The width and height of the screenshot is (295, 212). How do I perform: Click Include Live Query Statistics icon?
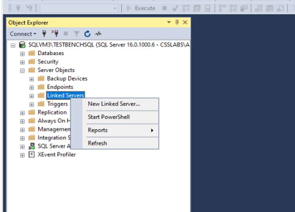[233, 8]
